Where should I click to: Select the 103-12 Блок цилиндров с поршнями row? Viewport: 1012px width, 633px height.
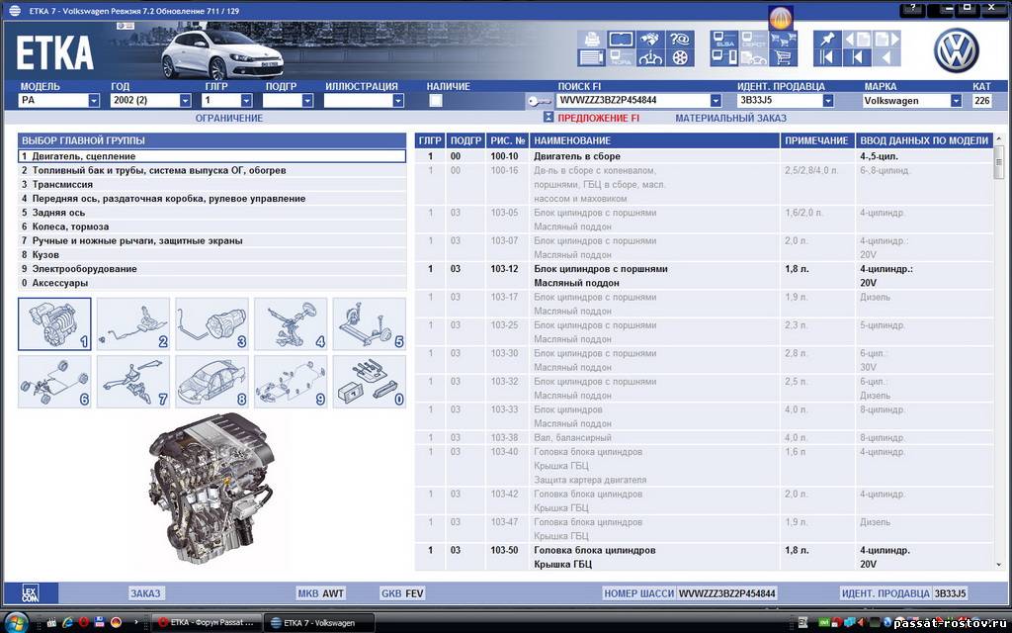tap(704, 276)
